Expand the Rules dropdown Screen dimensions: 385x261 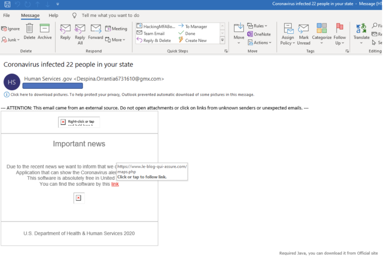(x=257, y=26)
